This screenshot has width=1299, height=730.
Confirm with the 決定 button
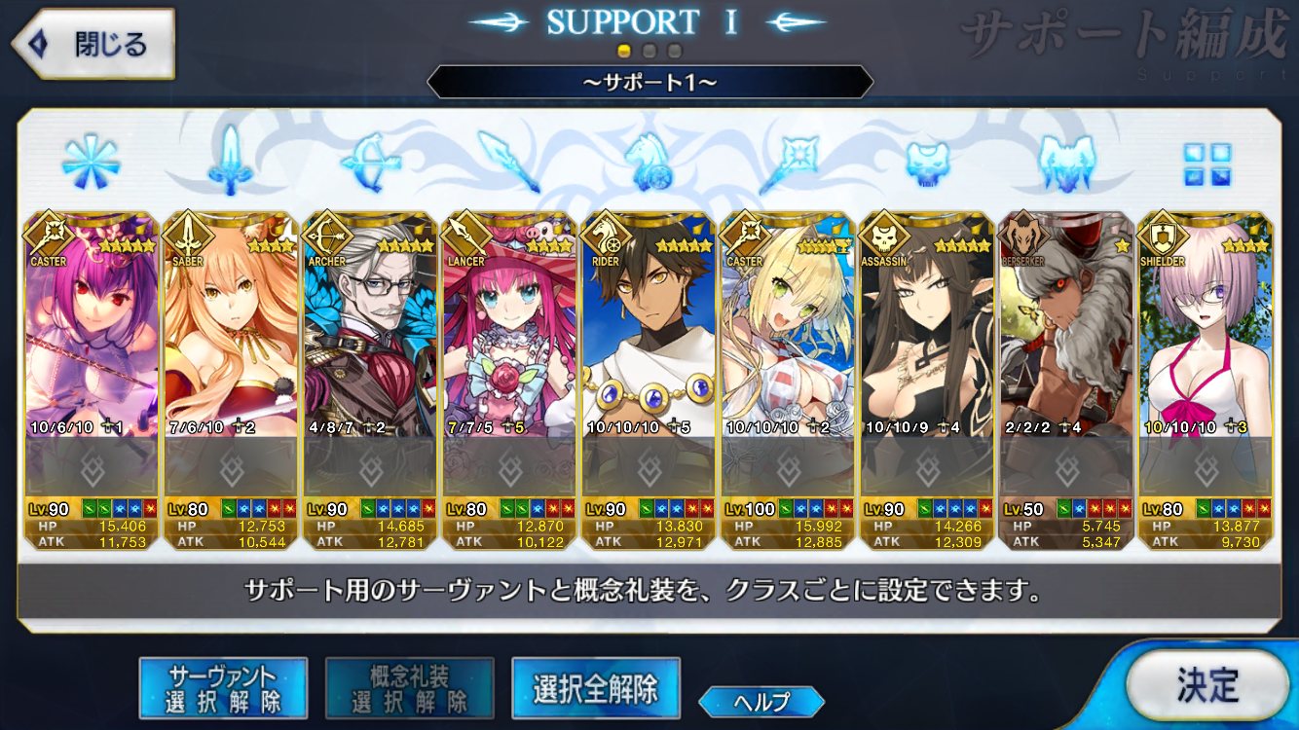tap(1206, 685)
